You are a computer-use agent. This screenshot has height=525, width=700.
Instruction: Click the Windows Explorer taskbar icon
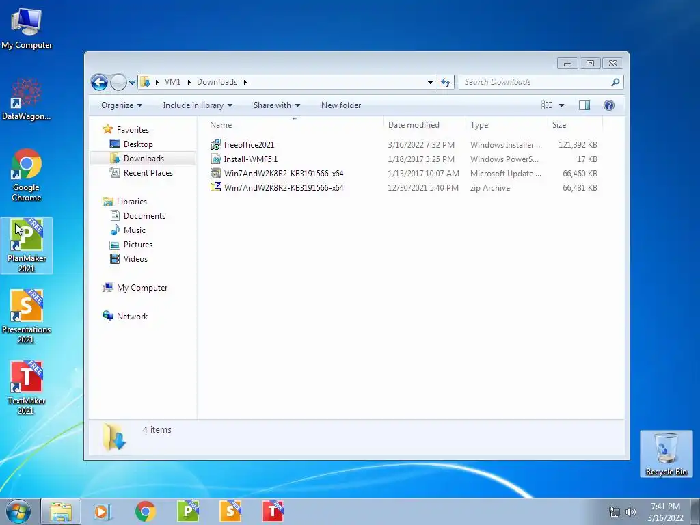click(61, 511)
